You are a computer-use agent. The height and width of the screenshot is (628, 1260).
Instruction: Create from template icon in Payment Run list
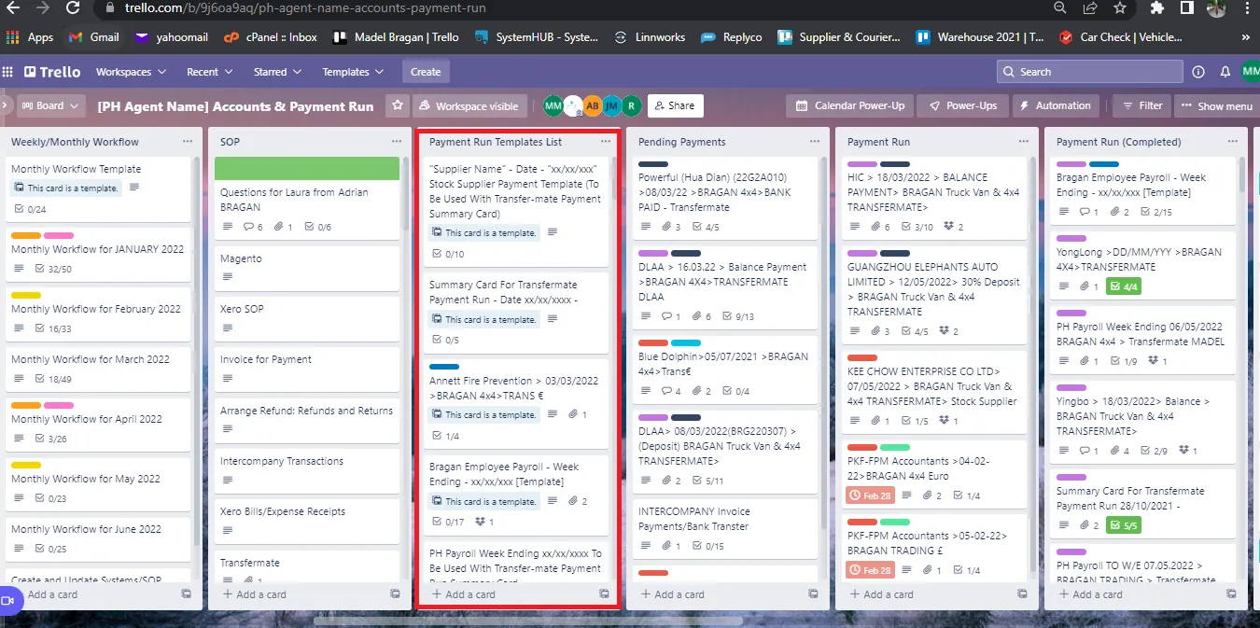(x=1022, y=594)
